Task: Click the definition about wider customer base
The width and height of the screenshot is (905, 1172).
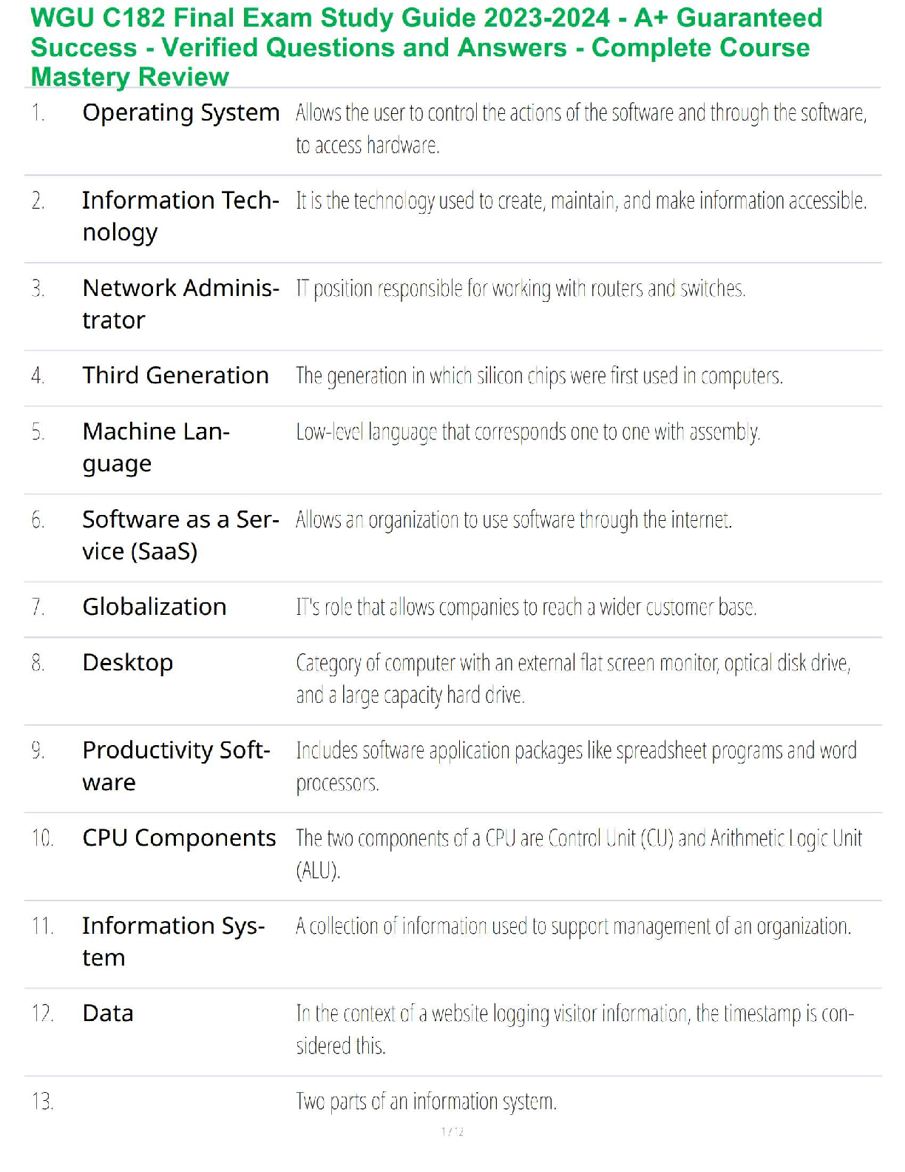Action: click(526, 607)
